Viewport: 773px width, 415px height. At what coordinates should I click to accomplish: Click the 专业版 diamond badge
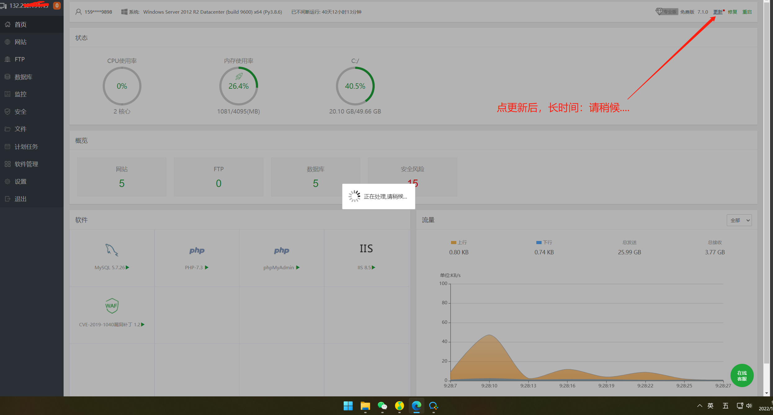pyautogui.click(x=667, y=12)
